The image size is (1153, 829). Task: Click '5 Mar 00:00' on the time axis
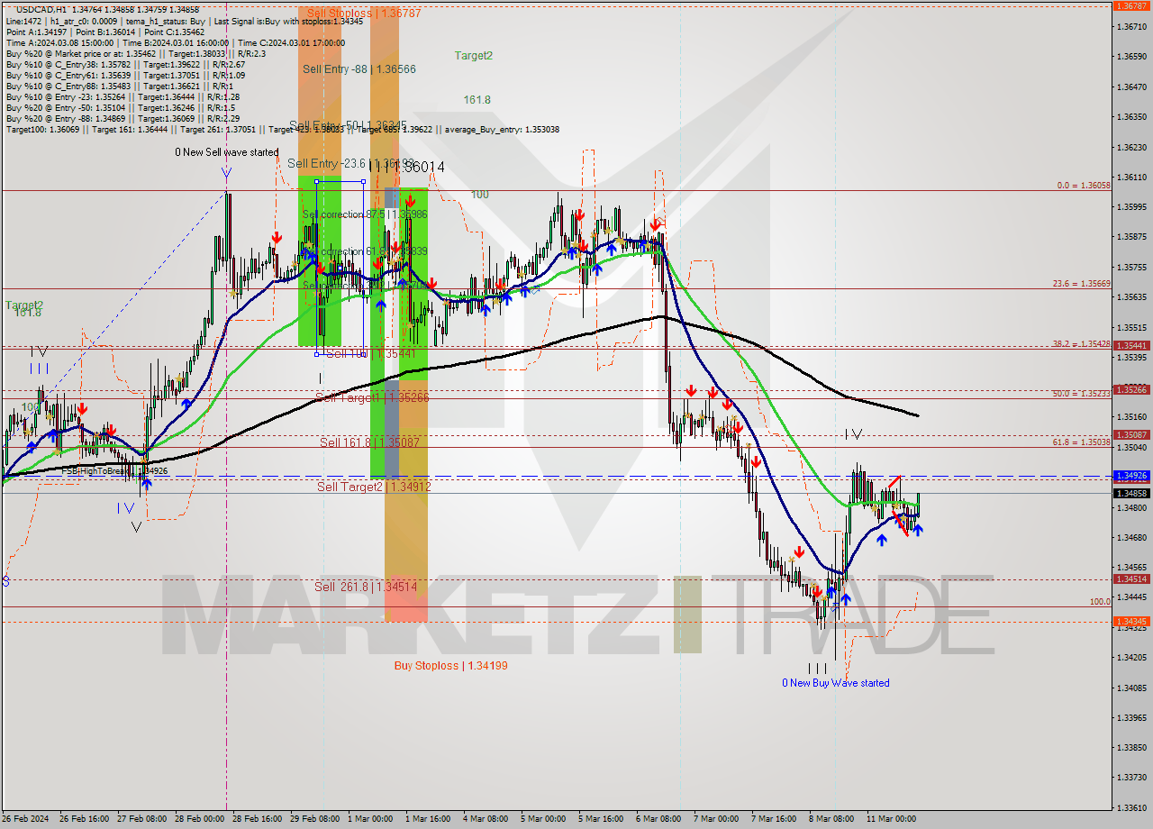(543, 819)
